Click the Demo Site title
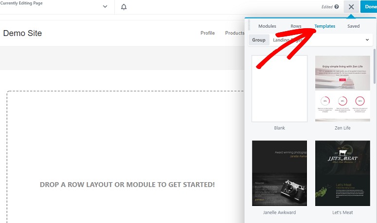 point(22,33)
